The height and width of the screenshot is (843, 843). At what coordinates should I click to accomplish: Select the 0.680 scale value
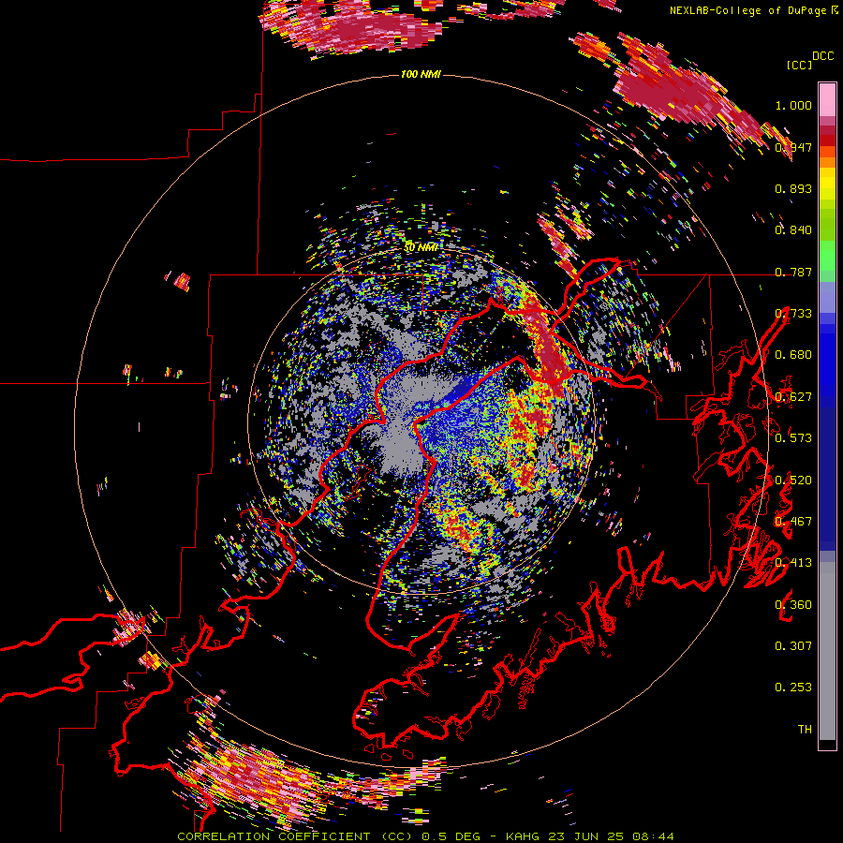(x=793, y=355)
